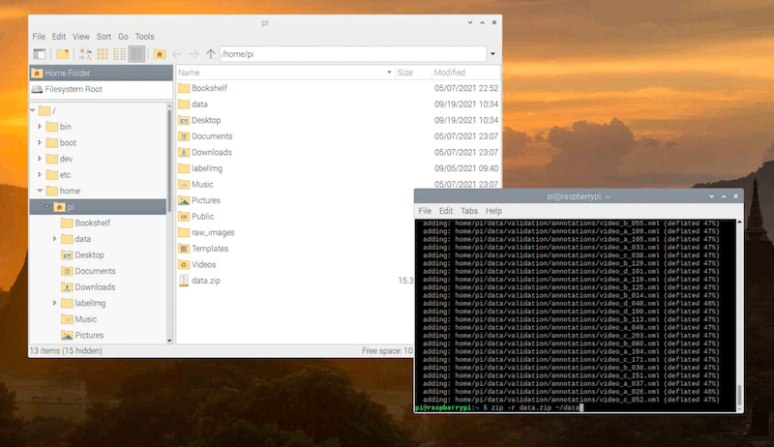Open the terminal Edit menu

446,211
